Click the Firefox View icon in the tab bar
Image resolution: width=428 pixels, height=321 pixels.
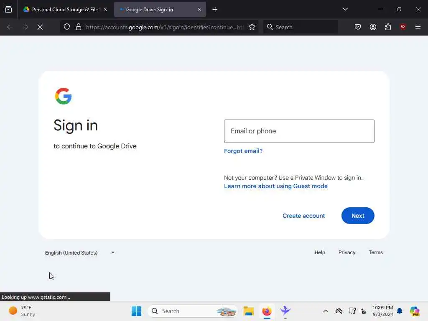coord(8,9)
